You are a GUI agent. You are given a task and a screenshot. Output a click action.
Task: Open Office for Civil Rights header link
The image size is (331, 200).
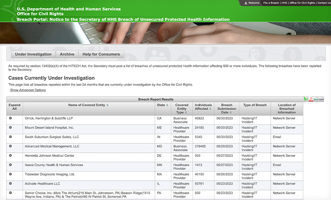pyautogui.click(x=302, y=3)
